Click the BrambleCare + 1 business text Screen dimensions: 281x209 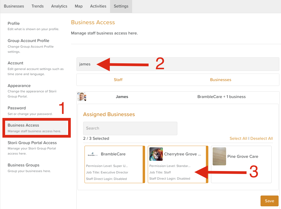pyautogui.click(x=222, y=97)
